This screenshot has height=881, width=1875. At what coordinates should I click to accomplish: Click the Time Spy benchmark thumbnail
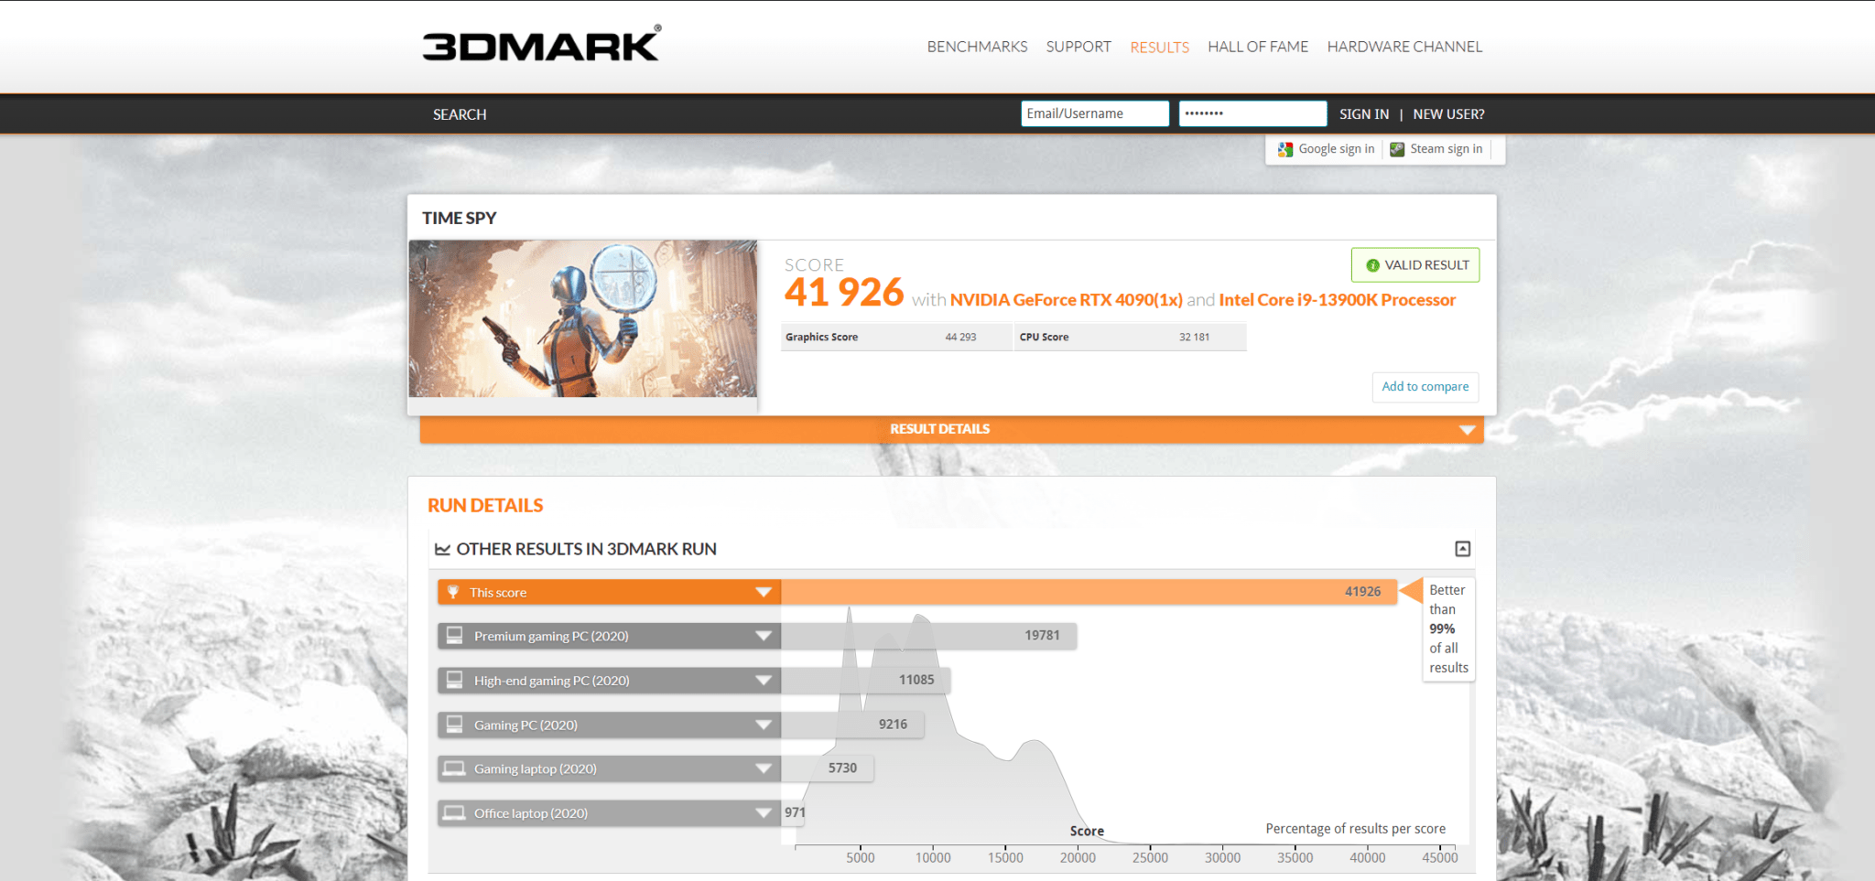click(583, 318)
